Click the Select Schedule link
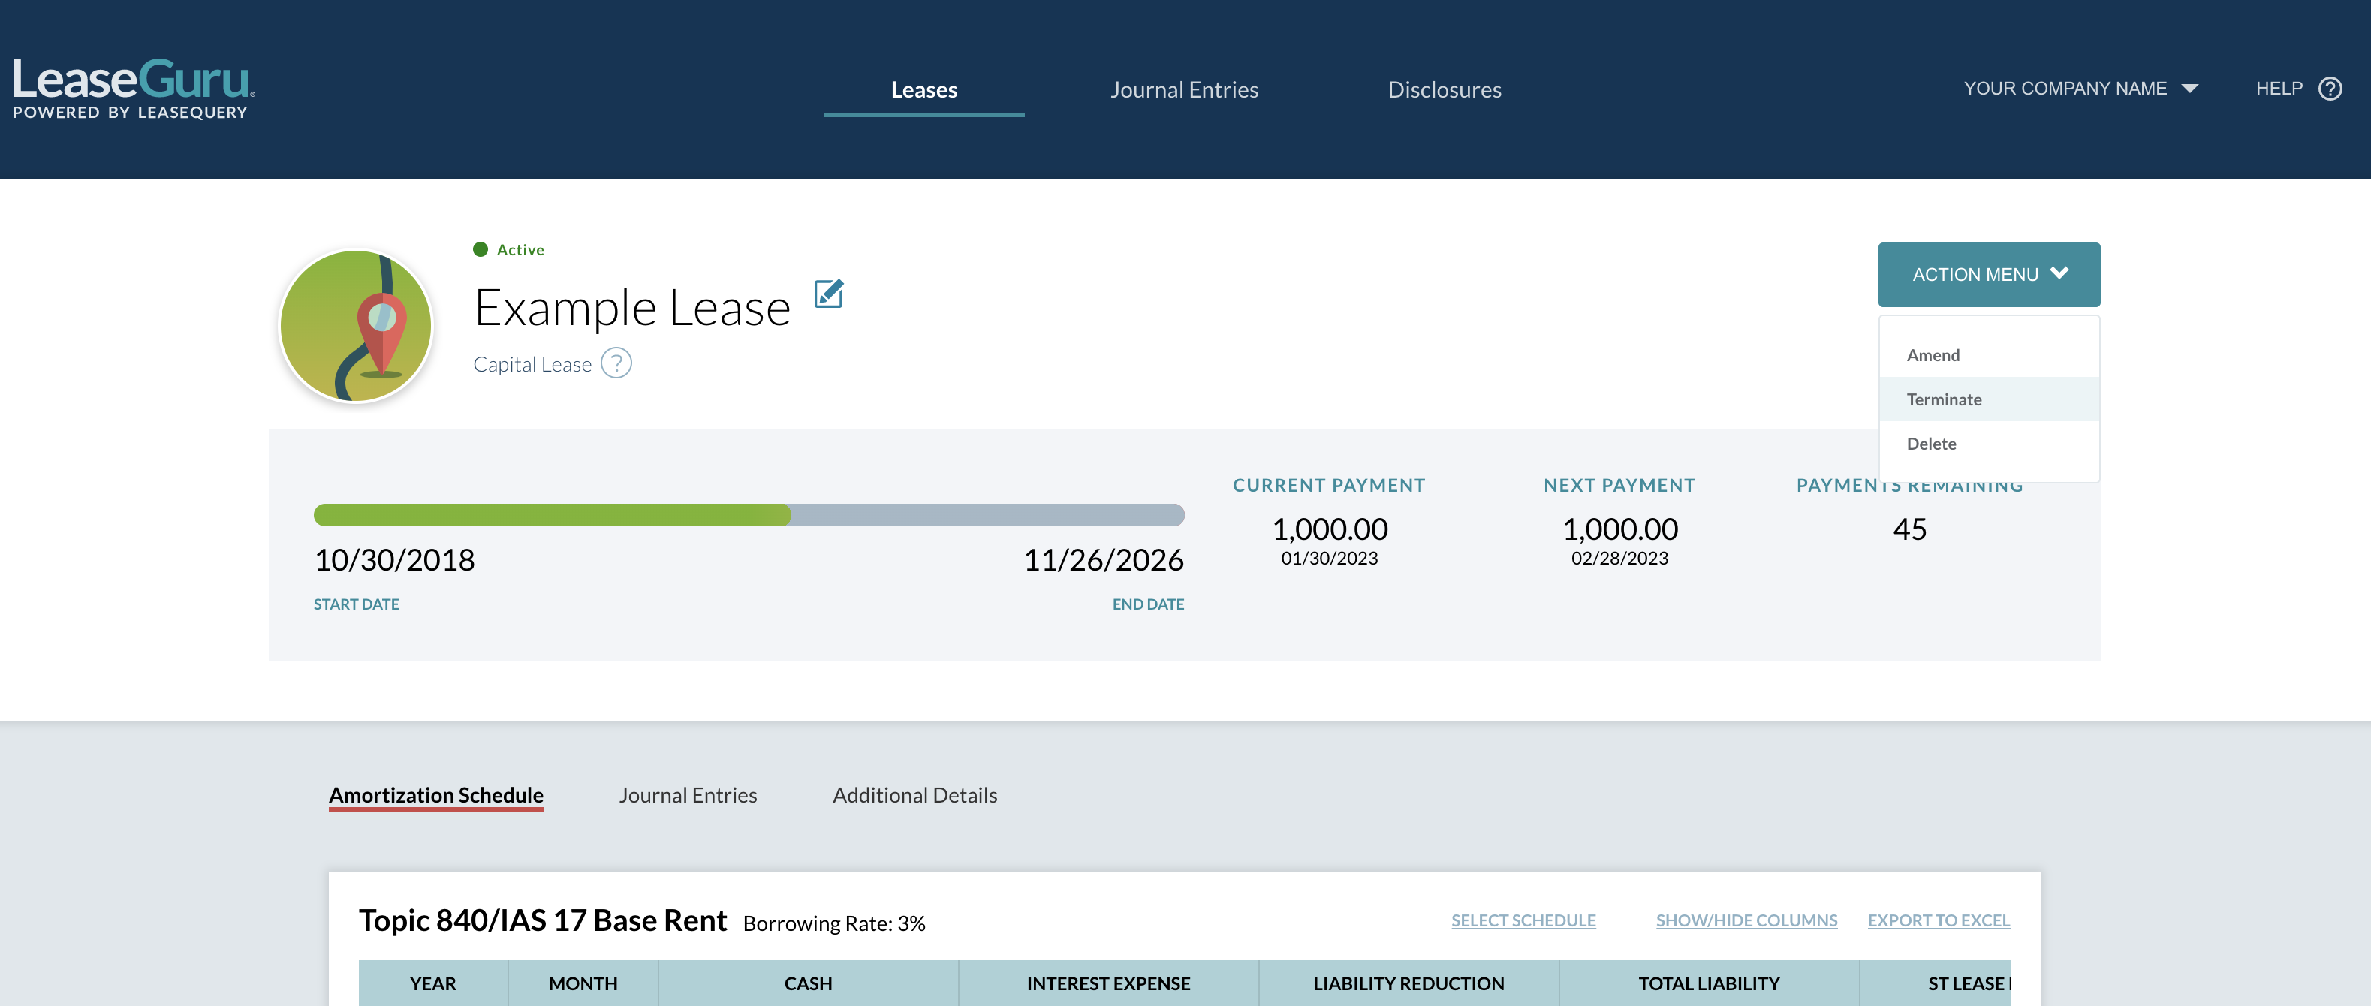Image resolution: width=2371 pixels, height=1006 pixels. [x=1523, y=920]
